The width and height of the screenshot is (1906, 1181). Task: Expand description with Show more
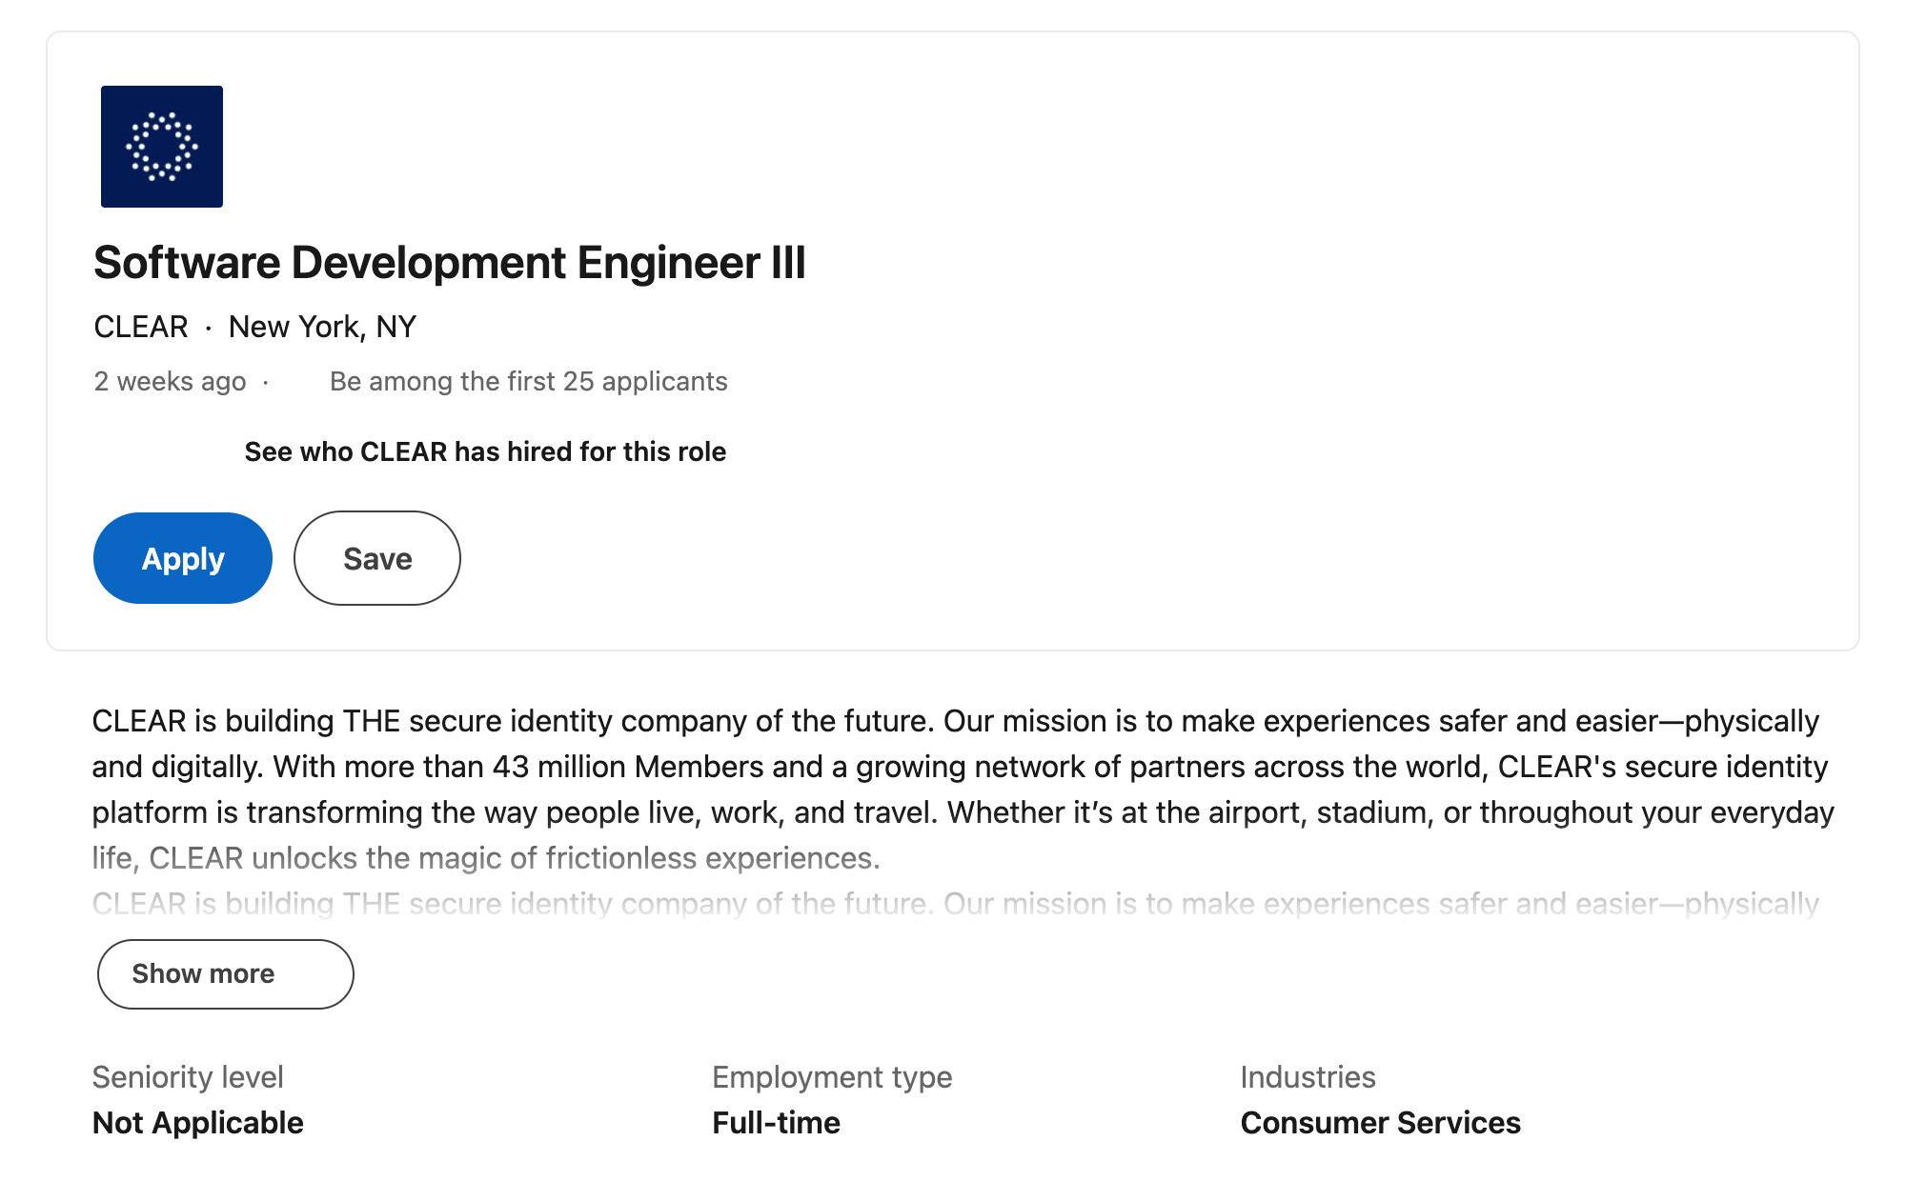pos(226,974)
